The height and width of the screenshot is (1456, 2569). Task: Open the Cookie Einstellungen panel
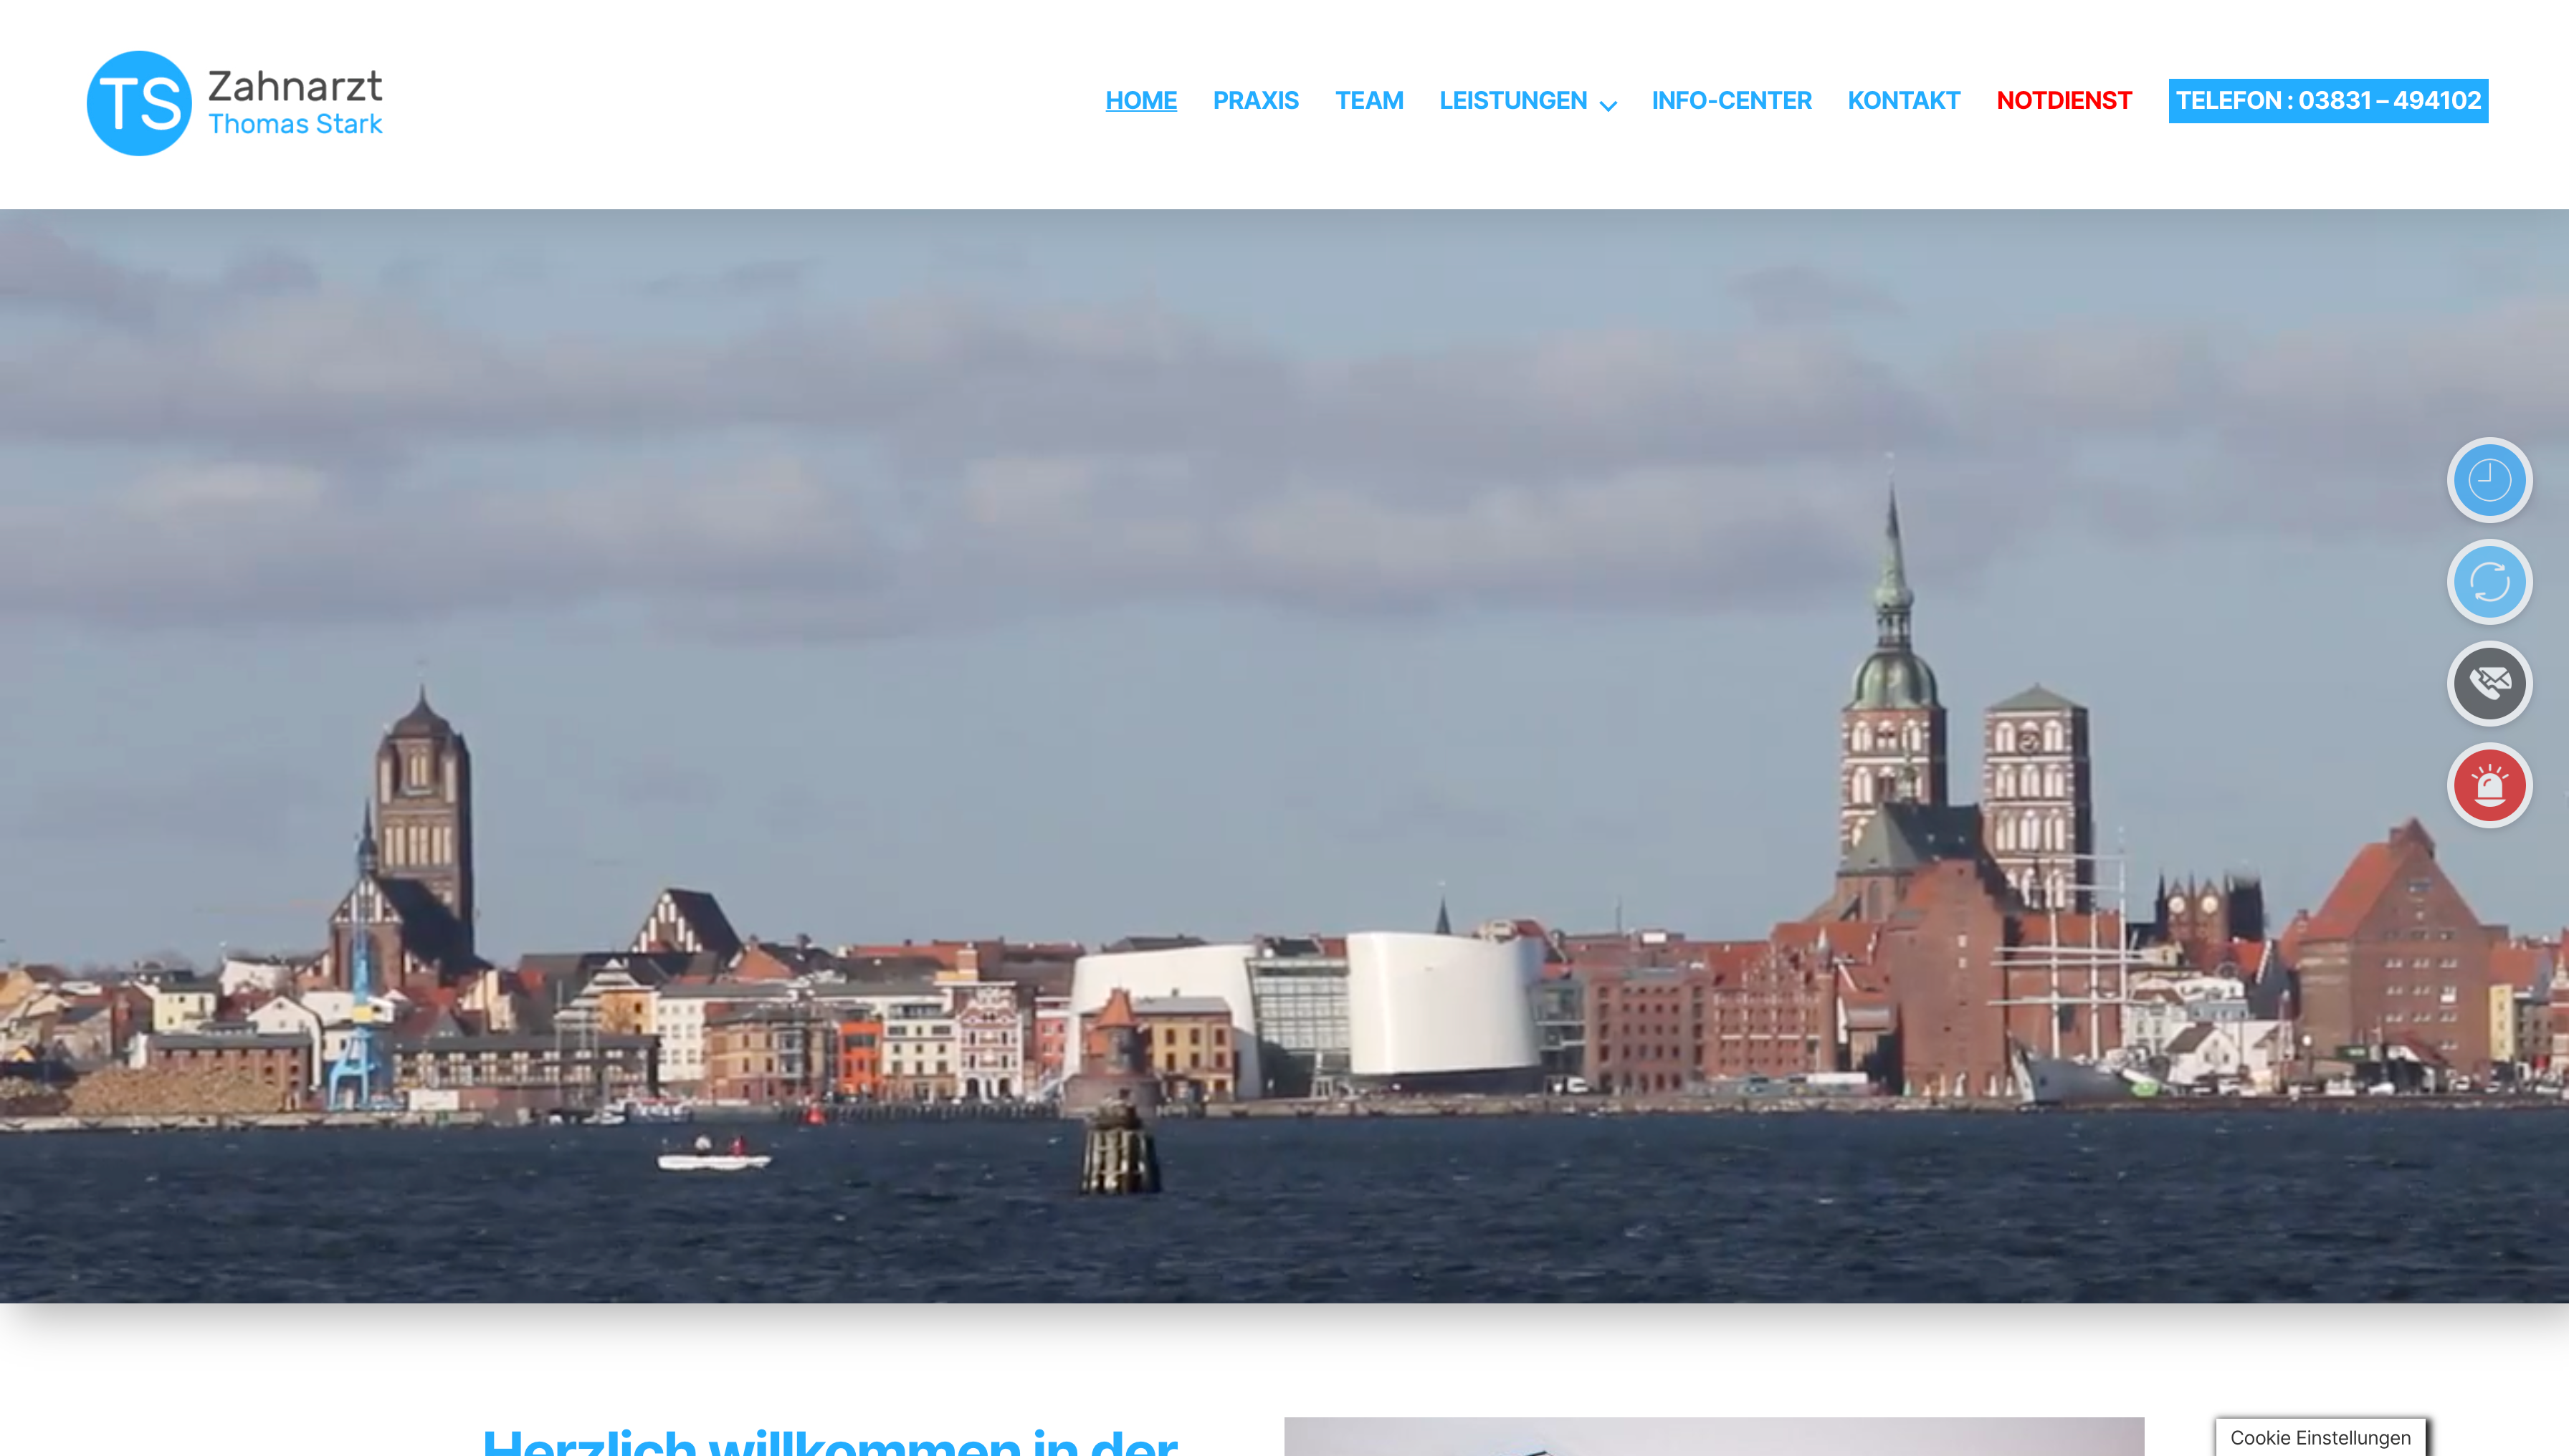(x=2319, y=1437)
